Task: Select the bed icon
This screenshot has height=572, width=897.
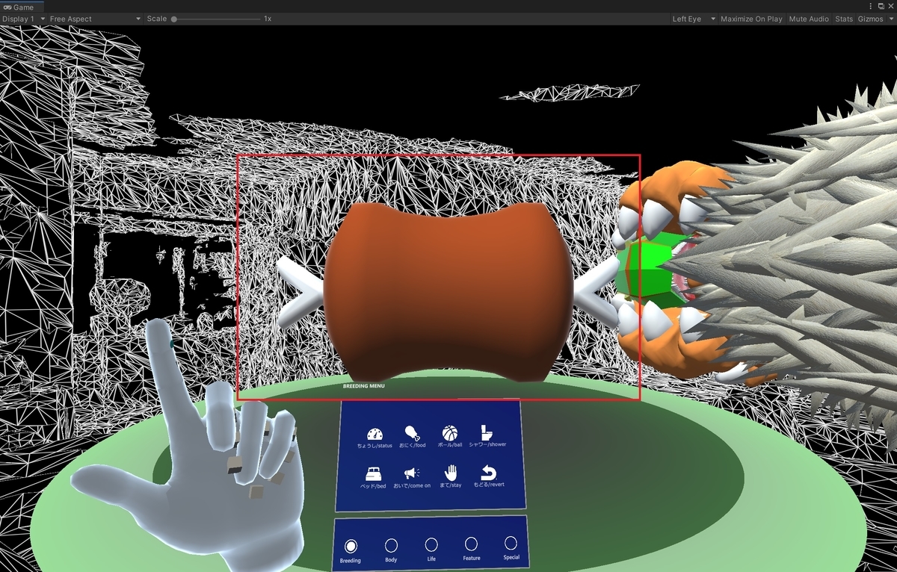Action: tap(374, 473)
